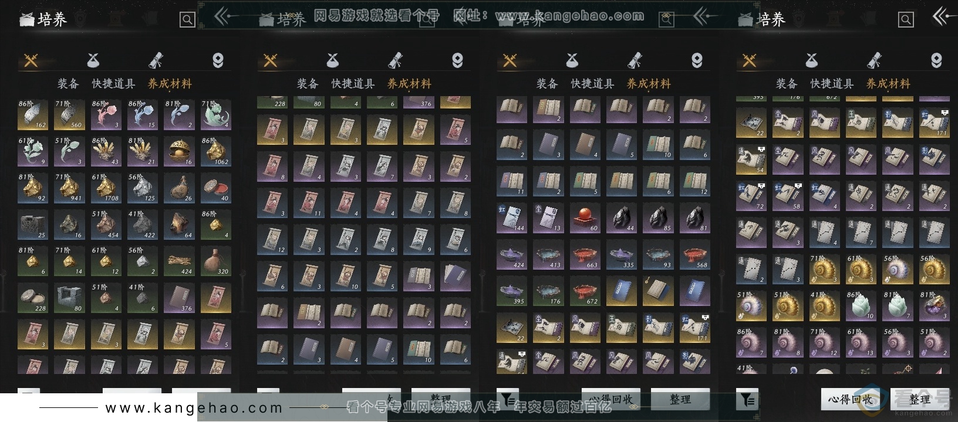
Task: Select pouch category icon in leftmost panel
Action: point(93,60)
